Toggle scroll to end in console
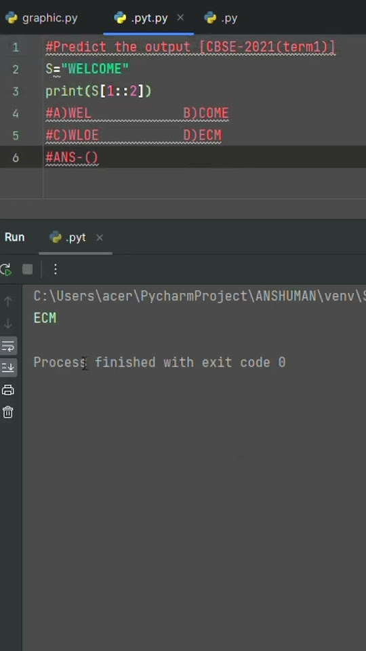This screenshot has width=366, height=651. click(x=8, y=368)
